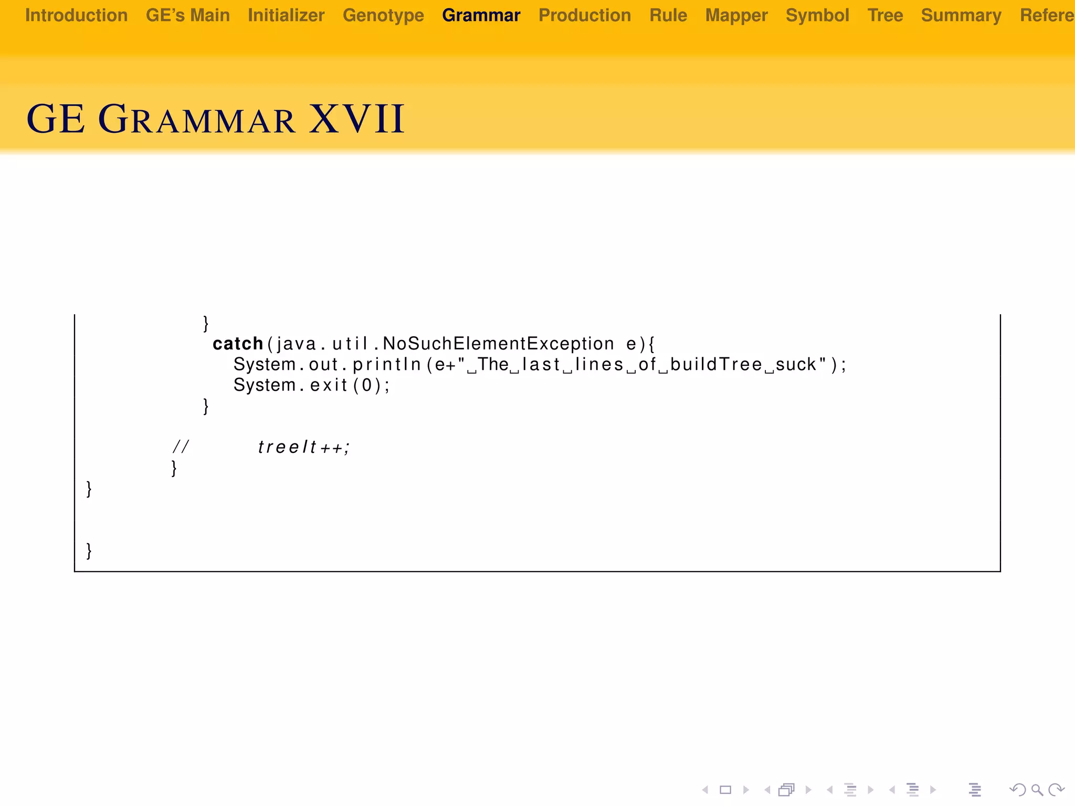
Task: Go to next section arrow
Action: click(933, 790)
